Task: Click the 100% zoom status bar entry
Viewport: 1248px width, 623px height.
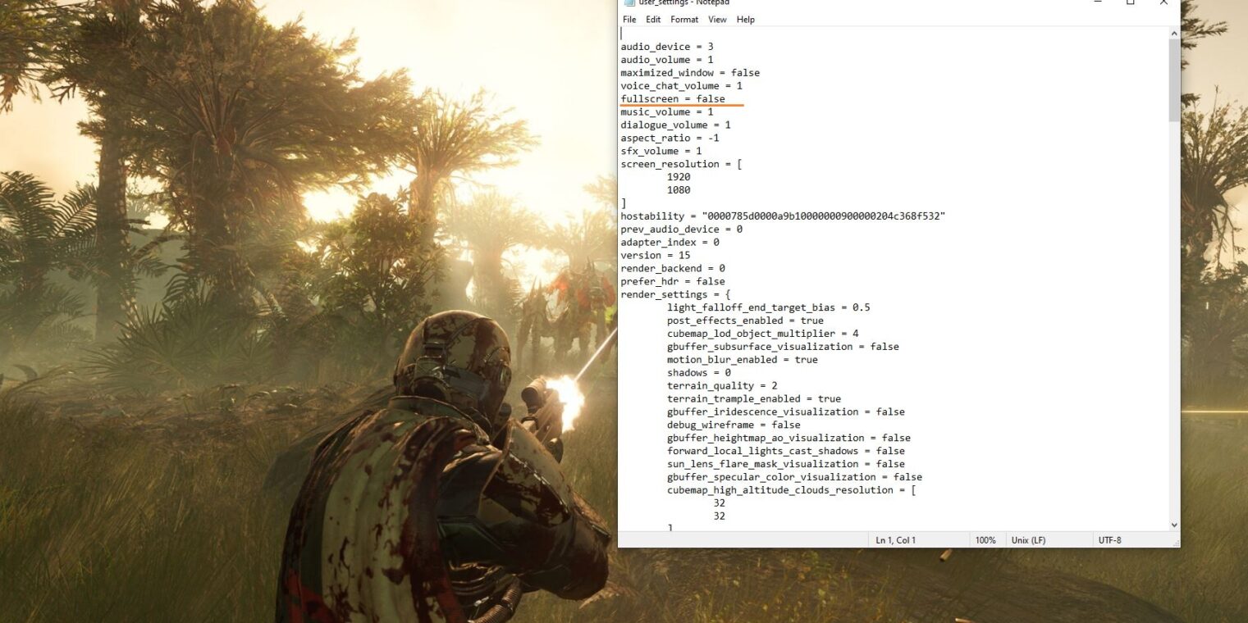Action: (985, 540)
